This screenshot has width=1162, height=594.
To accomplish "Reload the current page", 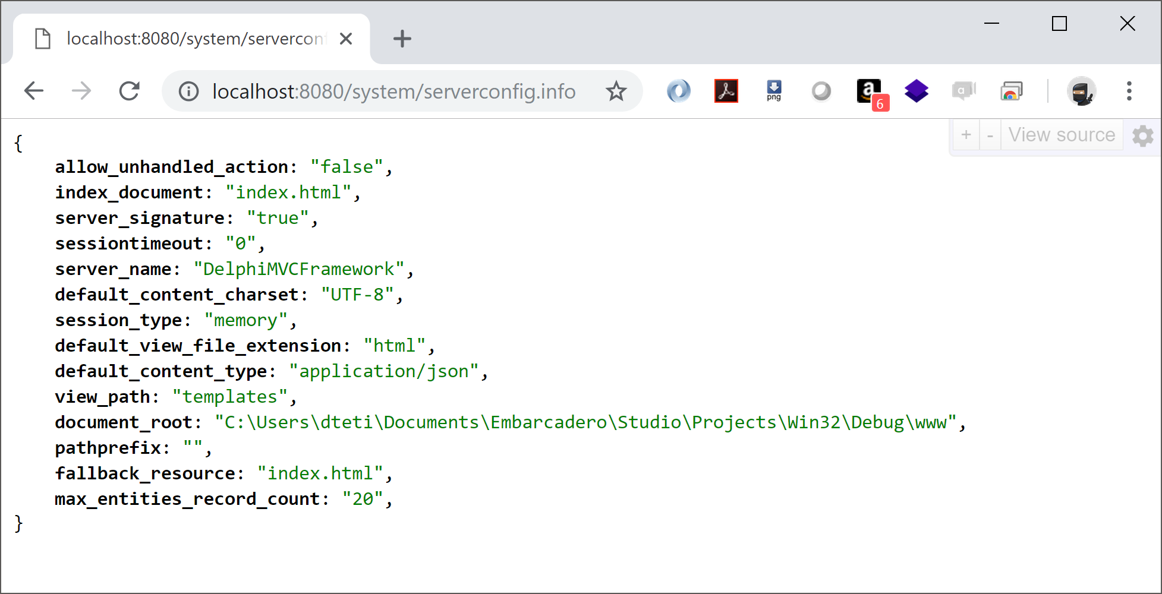I will 129,91.
